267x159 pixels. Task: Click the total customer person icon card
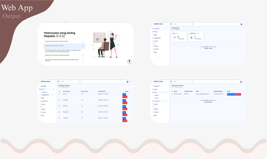coord(192,37)
